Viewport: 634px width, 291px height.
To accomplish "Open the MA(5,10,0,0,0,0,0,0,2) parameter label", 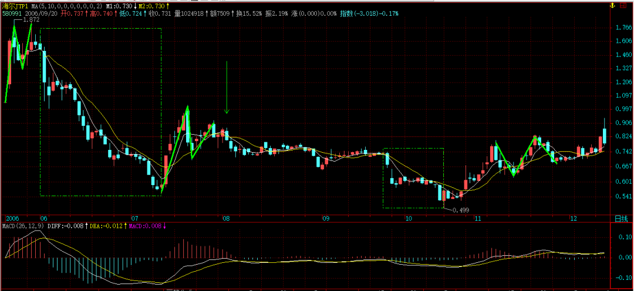I will pyautogui.click(x=66, y=7).
